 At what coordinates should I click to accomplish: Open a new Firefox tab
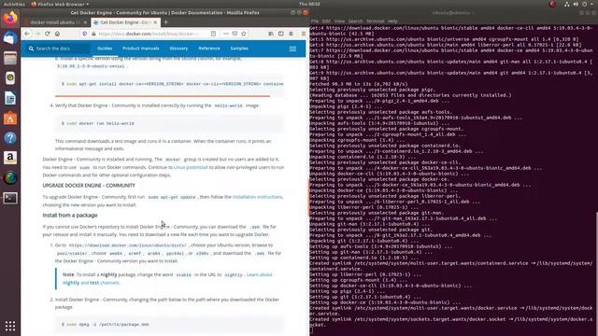coord(166,22)
